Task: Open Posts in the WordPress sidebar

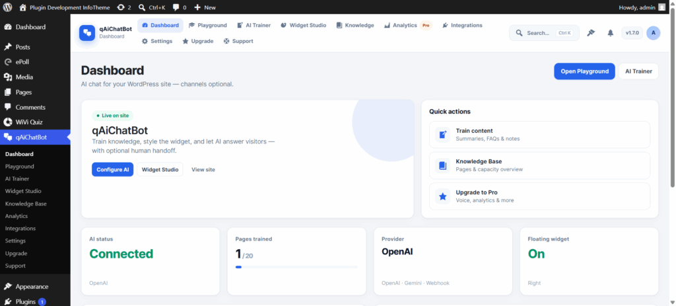Action: 35,47
